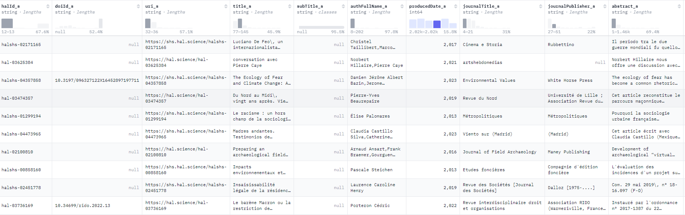The image size is (685, 215).
Task: Click the 'Journal of Field Archaeology' cell
Action: point(499,152)
